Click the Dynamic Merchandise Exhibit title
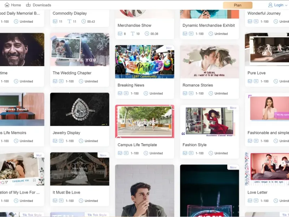This screenshot has width=289, height=217. coord(209,25)
